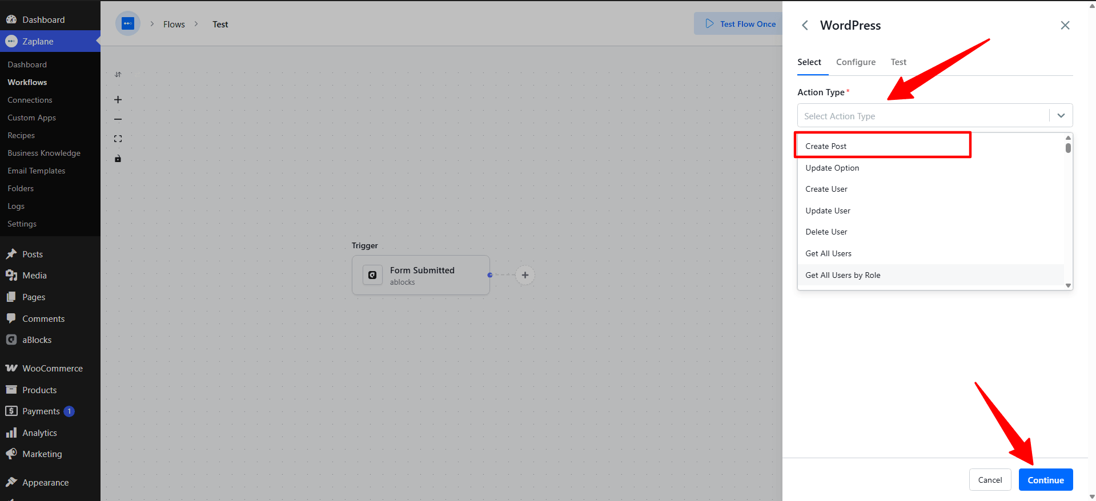Click the Pages icon in sidebar
Screen dimensions: 1096x501
(11, 297)
